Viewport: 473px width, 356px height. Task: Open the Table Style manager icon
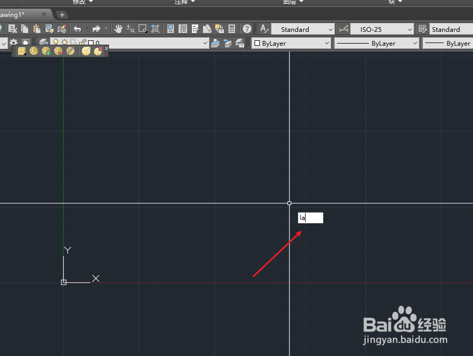pyautogui.click(x=423, y=29)
